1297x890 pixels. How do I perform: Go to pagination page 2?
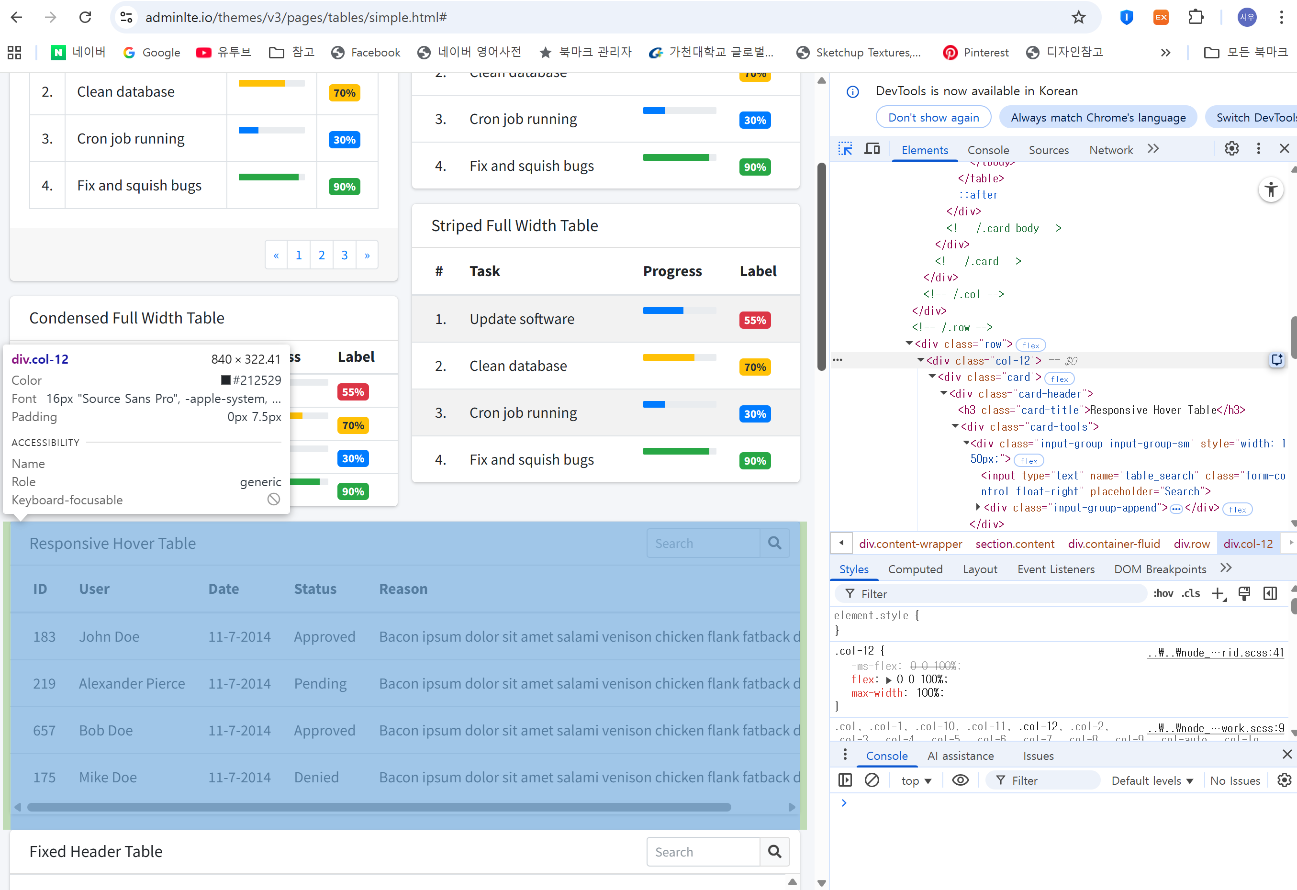pyautogui.click(x=322, y=255)
